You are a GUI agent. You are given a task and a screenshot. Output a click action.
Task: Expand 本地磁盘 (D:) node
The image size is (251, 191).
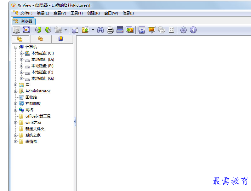click(x=21, y=60)
